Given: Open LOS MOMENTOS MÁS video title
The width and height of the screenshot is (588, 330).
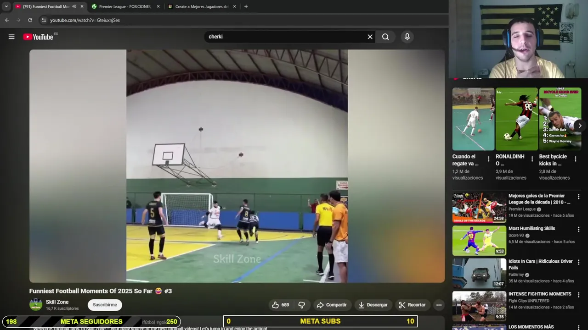Looking at the screenshot, I should tap(531, 327).
